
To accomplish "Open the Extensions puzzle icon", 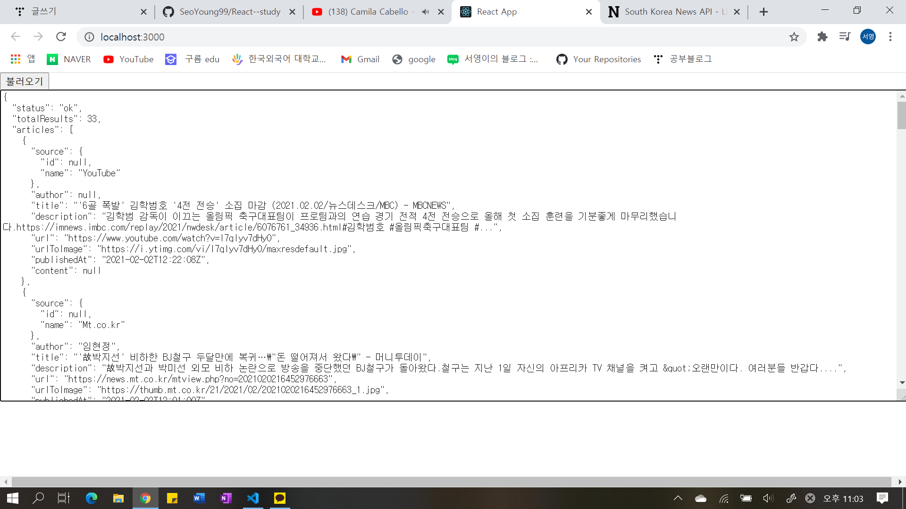I will [822, 37].
